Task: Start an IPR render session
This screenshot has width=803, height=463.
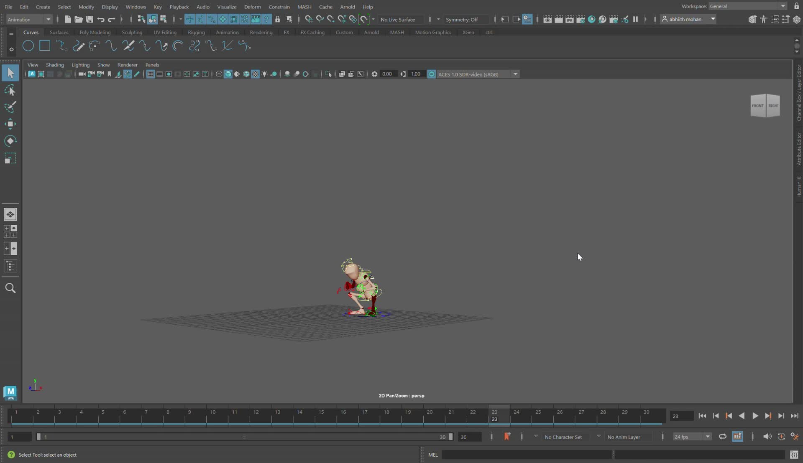Action: coord(570,19)
